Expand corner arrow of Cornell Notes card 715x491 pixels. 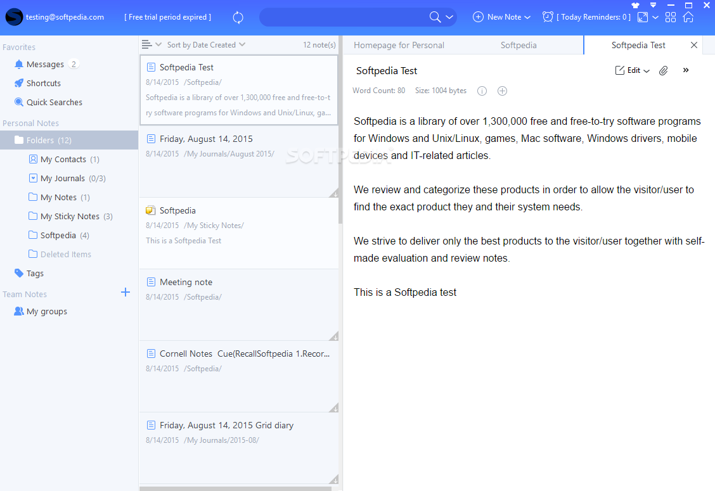pyautogui.click(x=334, y=408)
